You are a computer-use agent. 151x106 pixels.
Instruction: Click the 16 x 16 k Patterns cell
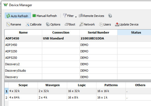(x=111, y=91)
